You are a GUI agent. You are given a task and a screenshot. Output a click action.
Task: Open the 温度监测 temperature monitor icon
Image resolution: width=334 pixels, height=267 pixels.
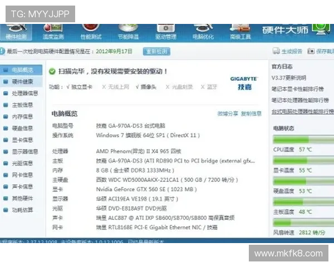point(53,32)
